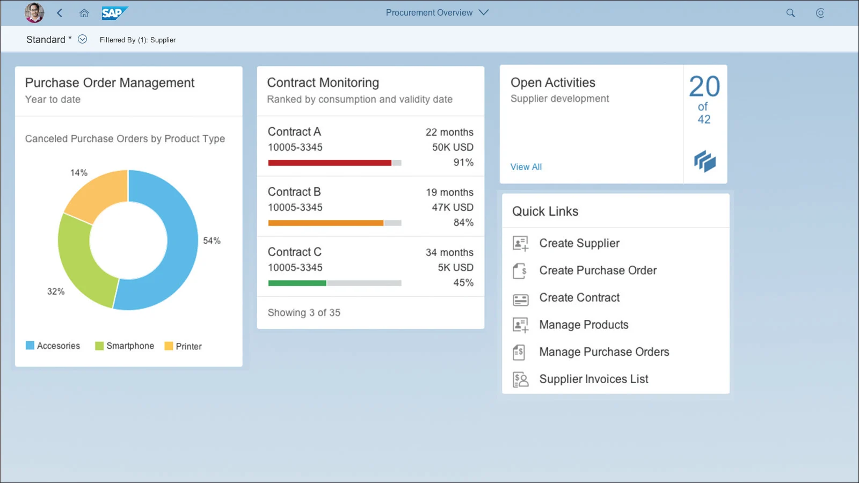Open search using the magnifier icon
This screenshot has width=859, height=483.
tap(790, 12)
